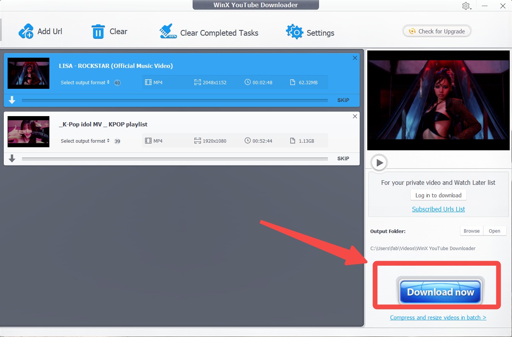Click the Clear Completed Tasks broom icon
This screenshot has height=337, width=512.
click(168, 31)
